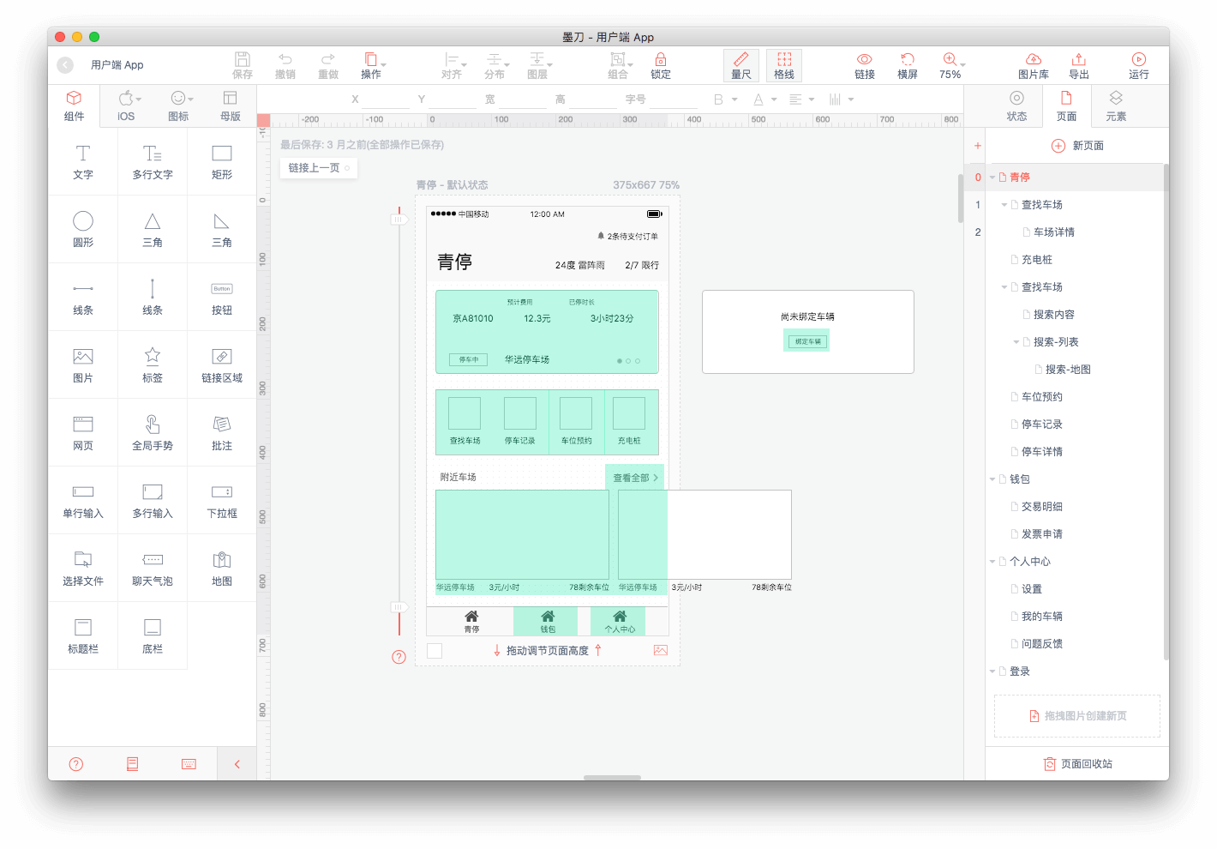Image resolution: width=1217 pixels, height=849 pixels.
Task: Click the page height slider handle
Action: click(x=399, y=607)
